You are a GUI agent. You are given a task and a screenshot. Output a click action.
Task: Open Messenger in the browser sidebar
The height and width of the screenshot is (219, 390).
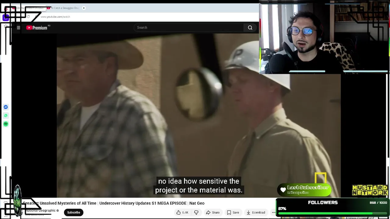(x=6, y=107)
